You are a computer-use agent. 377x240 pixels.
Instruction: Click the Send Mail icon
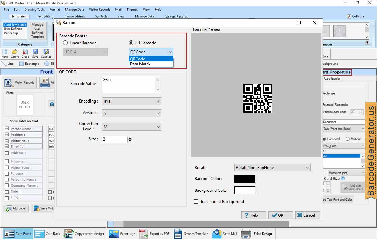click(217, 234)
